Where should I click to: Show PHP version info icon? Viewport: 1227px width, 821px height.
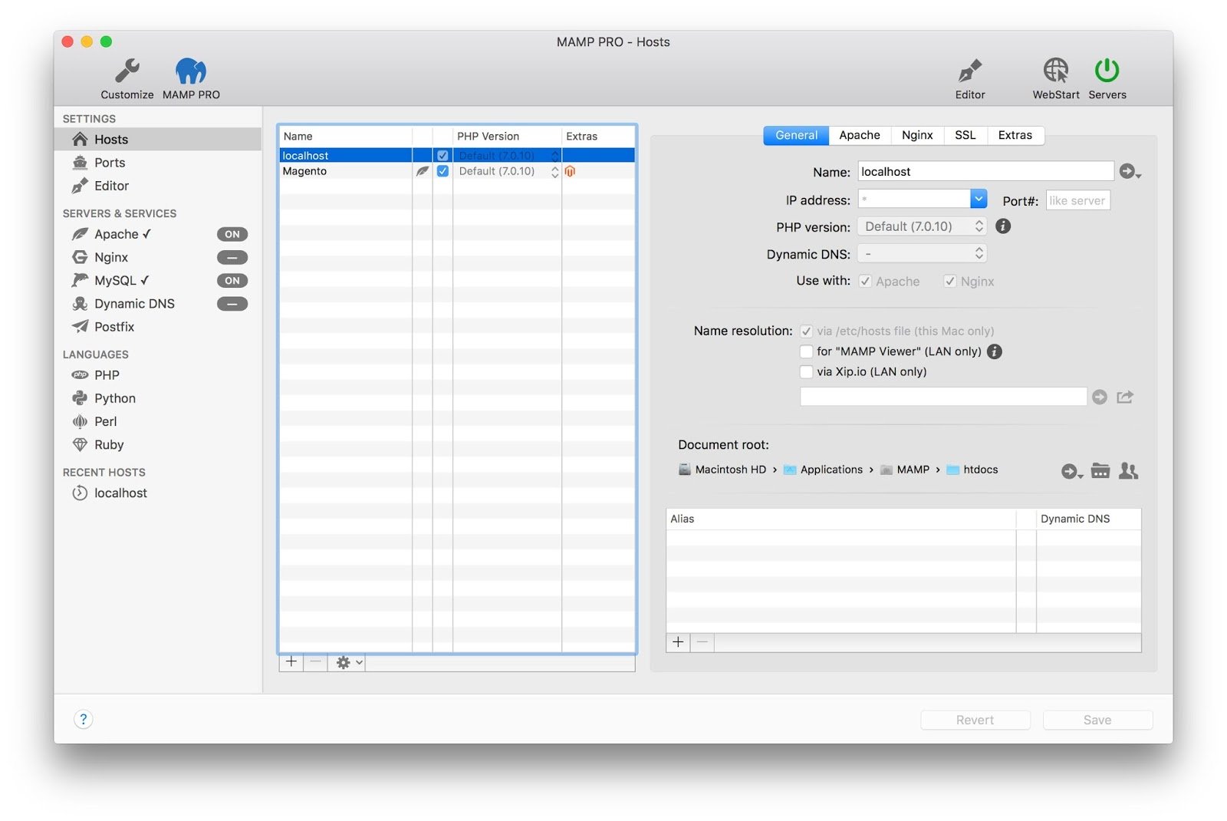pyautogui.click(x=1002, y=226)
